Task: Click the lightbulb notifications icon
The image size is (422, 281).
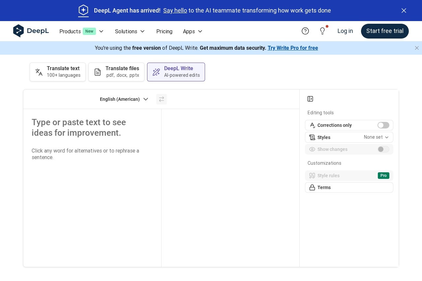Action: point(322,31)
